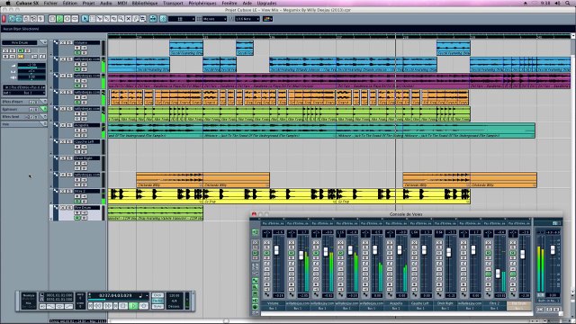The image size is (576, 324).
Task: Toggle Monitor on Gauche Left track
Action: [84, 147]
